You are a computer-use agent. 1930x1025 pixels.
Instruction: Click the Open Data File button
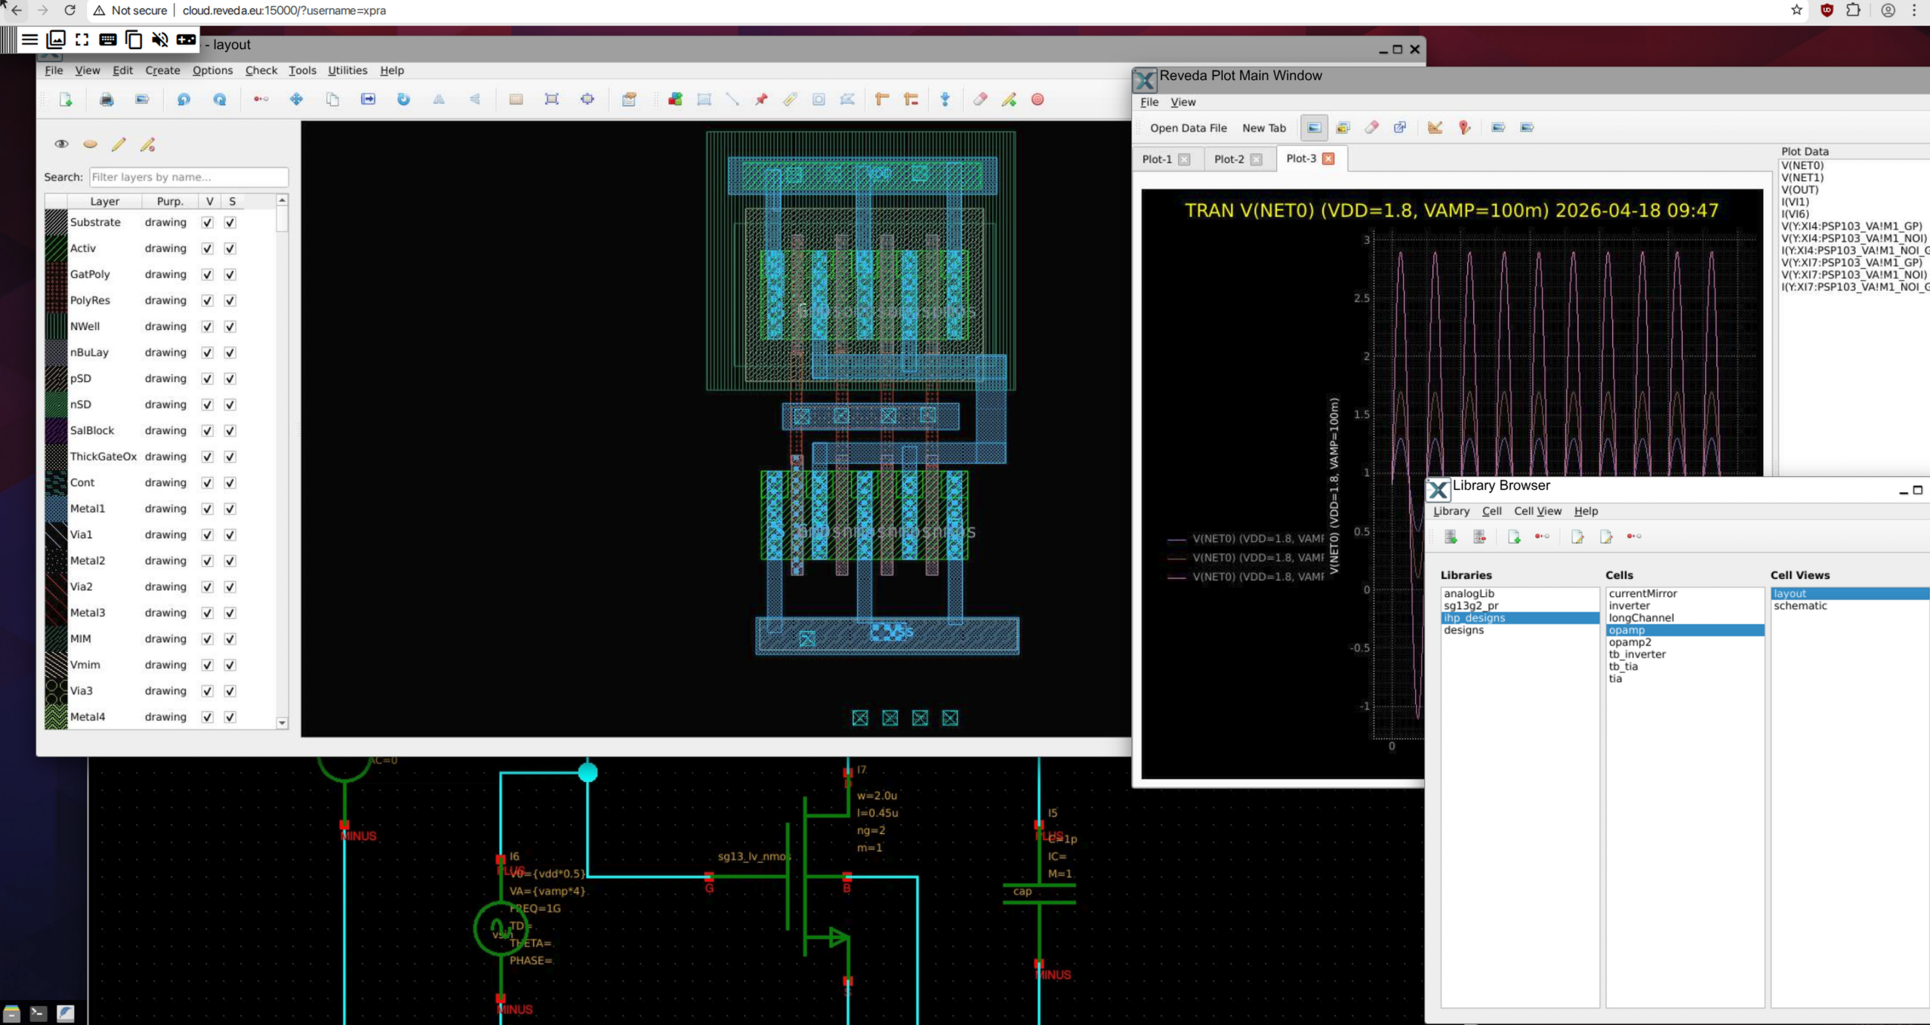coord(1188,128)
